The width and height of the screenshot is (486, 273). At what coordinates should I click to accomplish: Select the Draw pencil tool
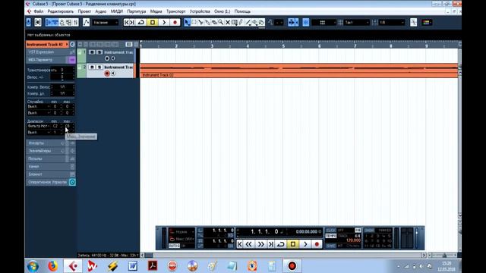[x=241, y=22]
